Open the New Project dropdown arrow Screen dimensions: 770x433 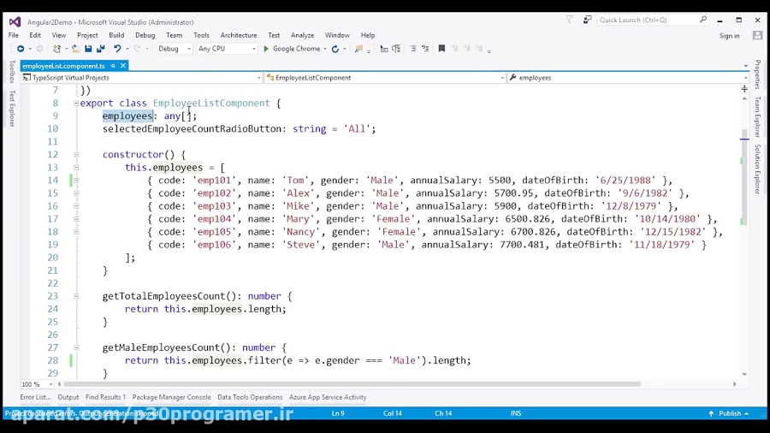[x=66, y=49]
